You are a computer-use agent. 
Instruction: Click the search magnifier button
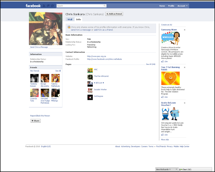pos(105,6)
